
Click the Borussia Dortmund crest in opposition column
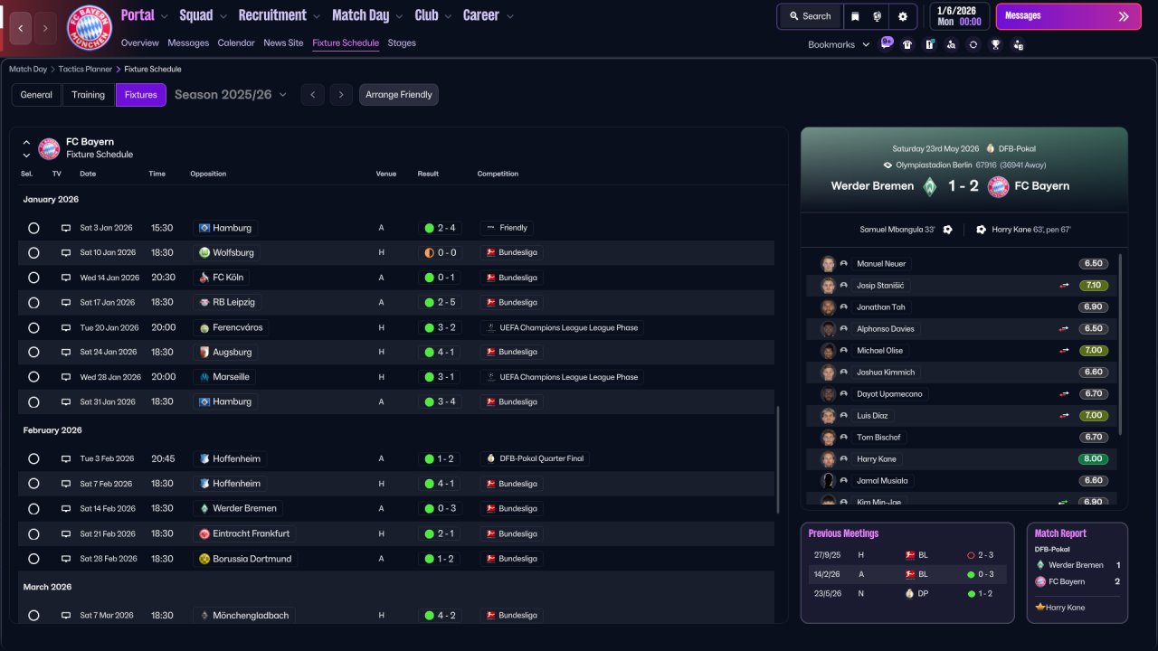pyautogui.click(x=204, y=559)
